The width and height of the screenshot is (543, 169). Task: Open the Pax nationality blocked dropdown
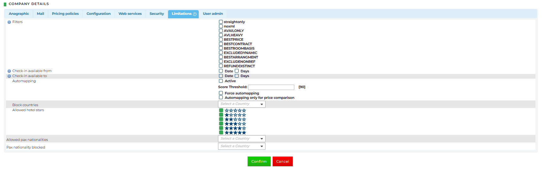tap(241, 146)
